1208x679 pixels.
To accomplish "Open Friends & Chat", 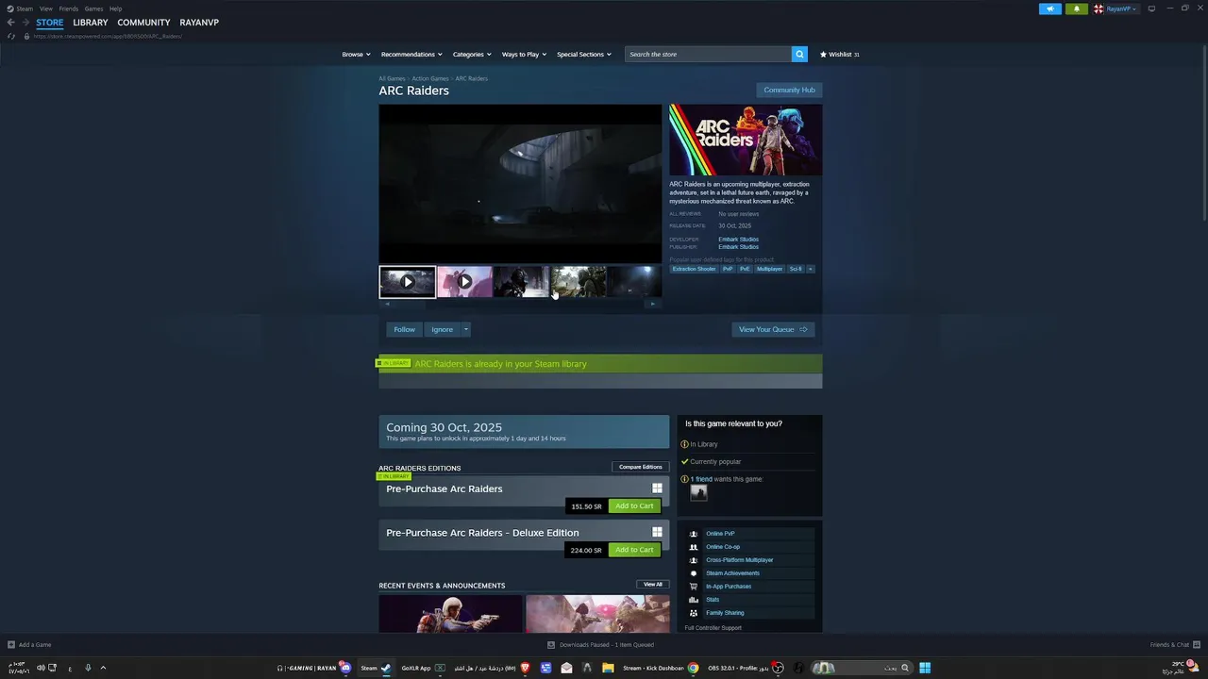I will [x=1173, y=645].
